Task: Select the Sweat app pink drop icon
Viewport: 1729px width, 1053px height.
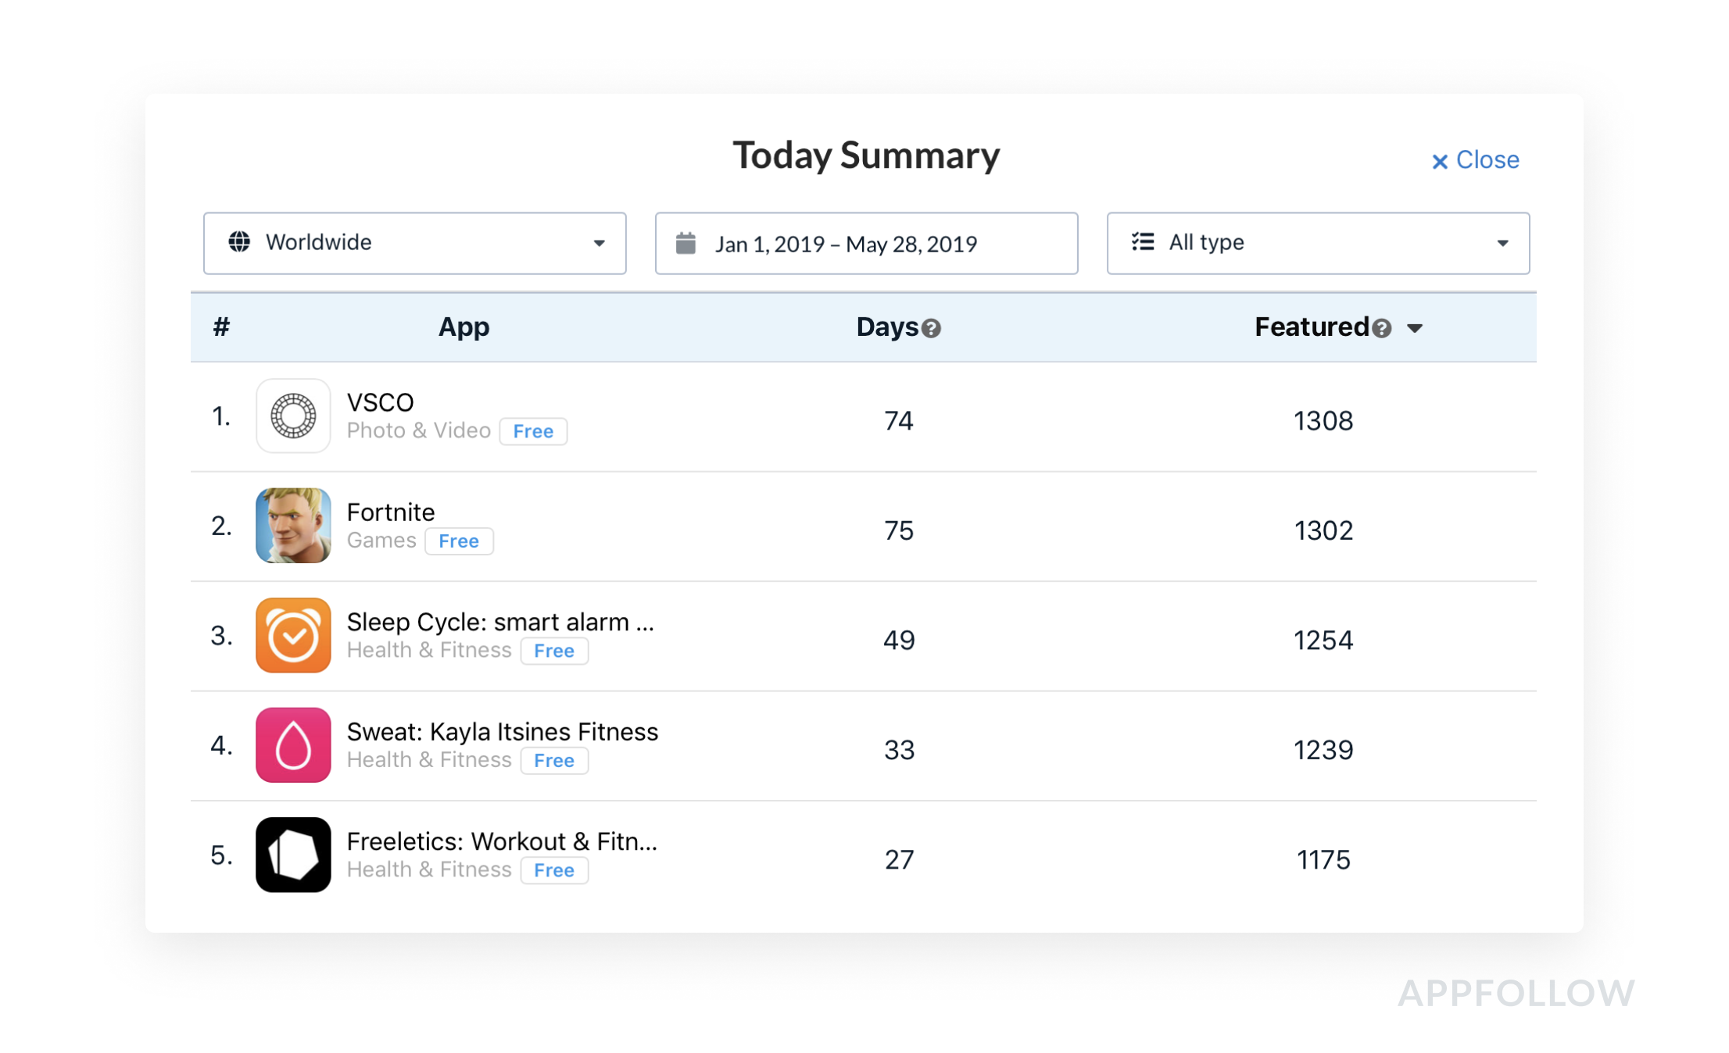Action: [293, 745]
